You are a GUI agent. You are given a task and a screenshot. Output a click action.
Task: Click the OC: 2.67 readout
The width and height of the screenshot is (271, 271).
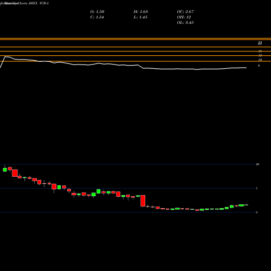185,12
